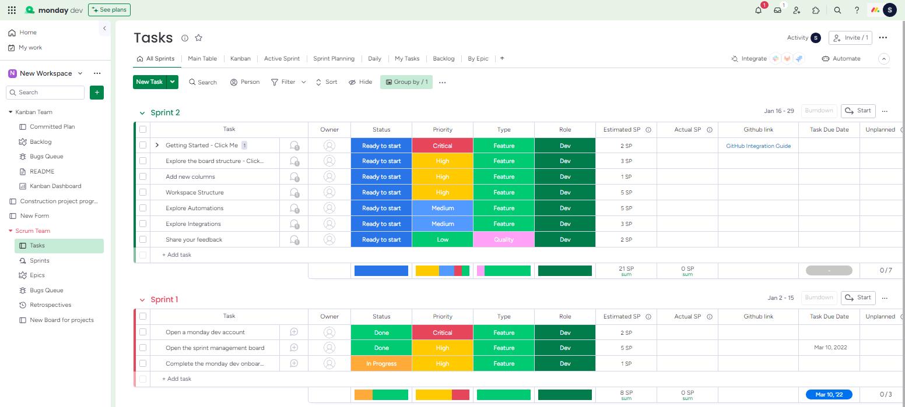Viewport: 905px width, 407px height.
Task: Click the search magnifier in top bar
Action: (x=837, y=10)
